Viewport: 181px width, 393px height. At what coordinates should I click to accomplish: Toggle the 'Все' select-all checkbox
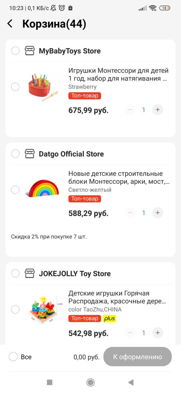pos(13,357)
